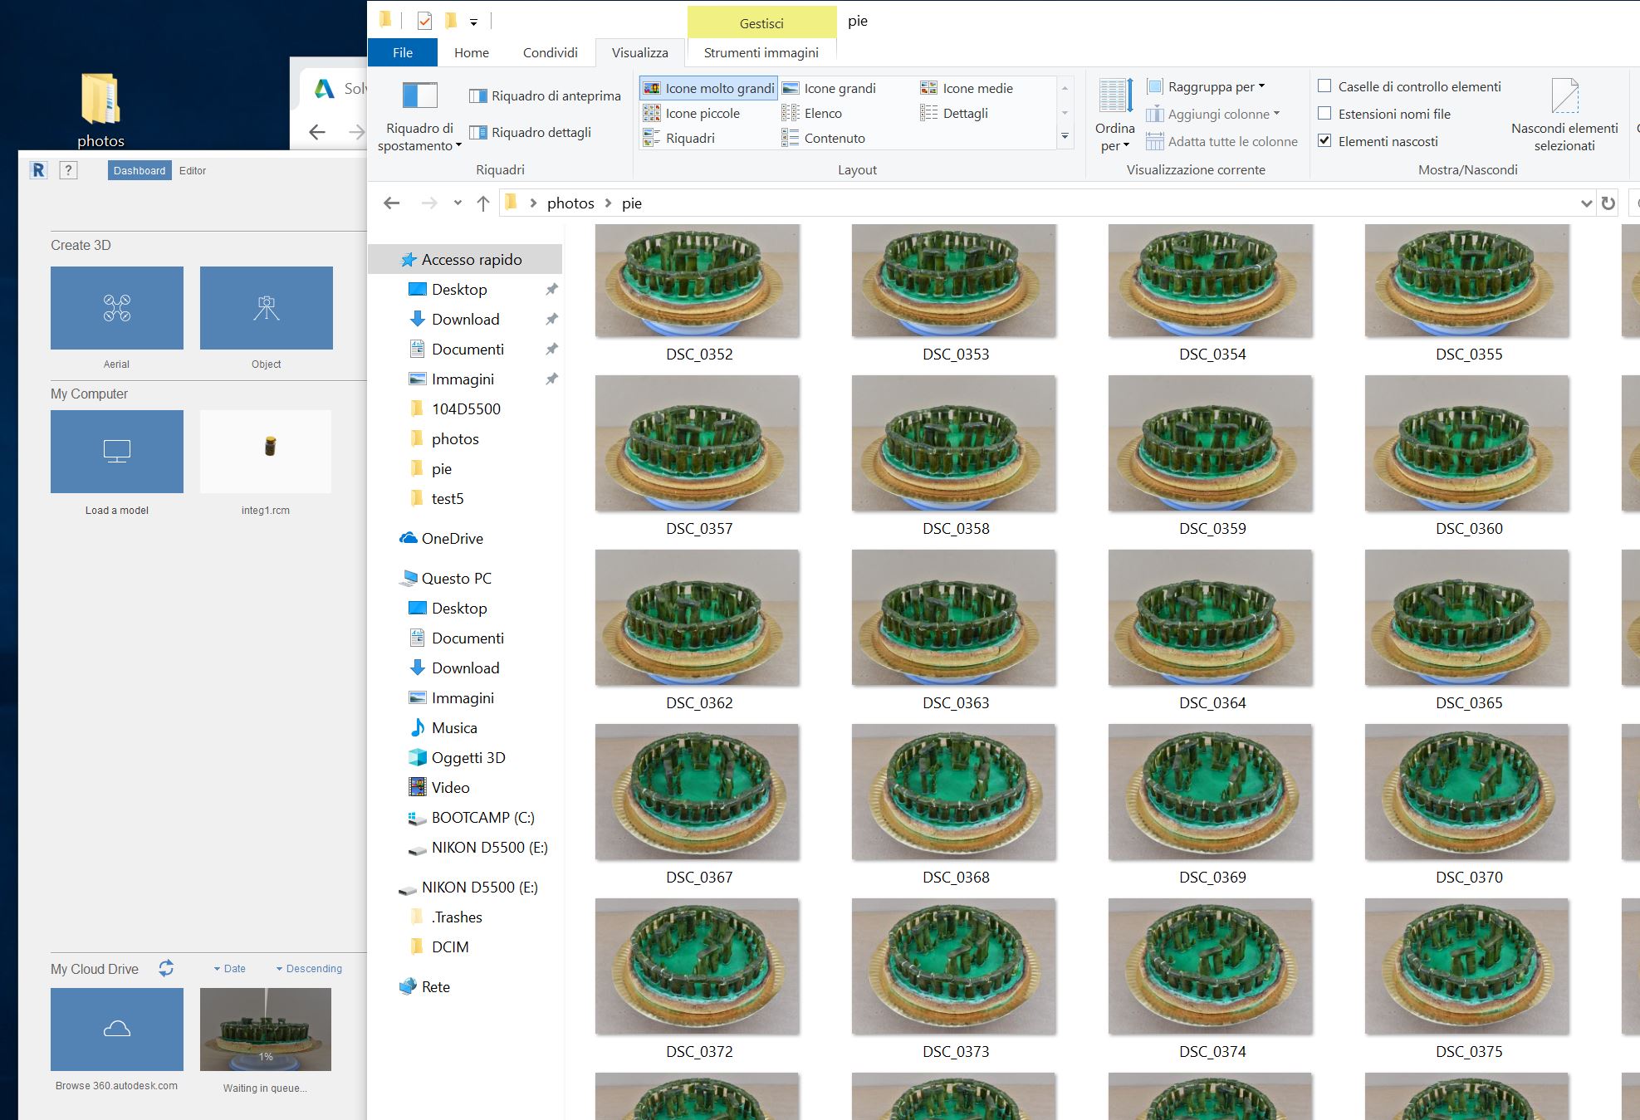Image resolution: width=1640 pixels, height=1120 pixels.
Task: Enable Caselle di controllo elementi checkbox
Action: tap(1325, 86)
